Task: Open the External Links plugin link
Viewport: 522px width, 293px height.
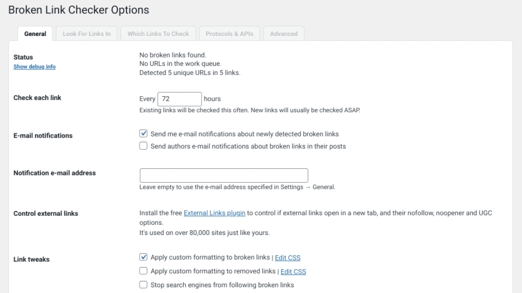Action: coord(214,213)
